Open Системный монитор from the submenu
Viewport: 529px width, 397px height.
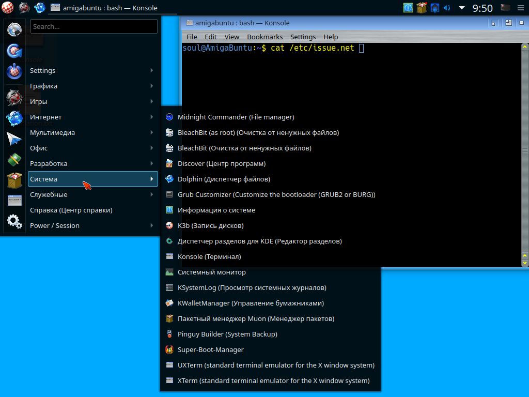[270, 272]
